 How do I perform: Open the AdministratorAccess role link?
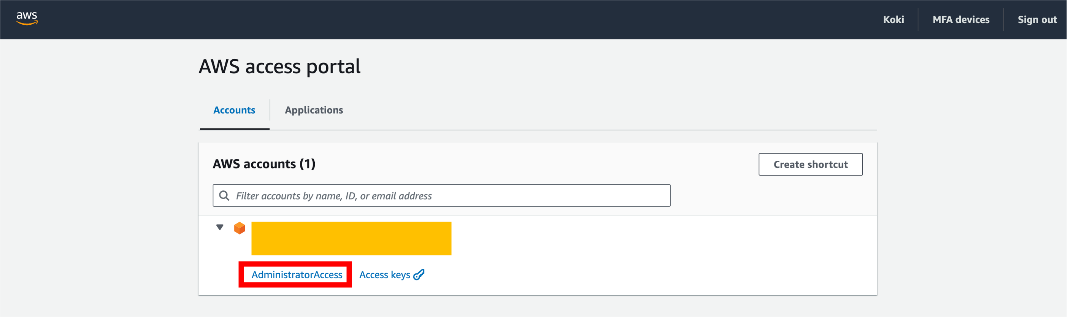[297, 275]
